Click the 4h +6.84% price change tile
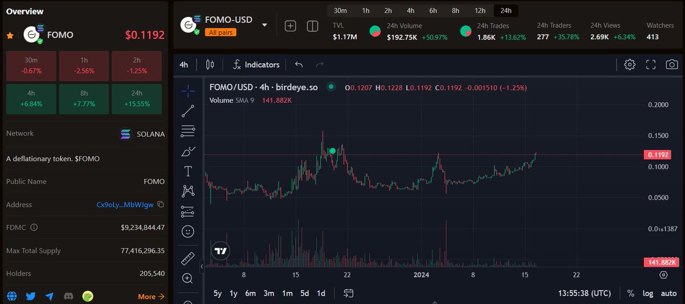The height and width of the screenshot is (304, 685). [x=31, y=99]
